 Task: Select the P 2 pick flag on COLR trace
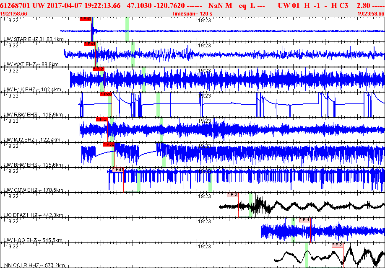point(337,245)
